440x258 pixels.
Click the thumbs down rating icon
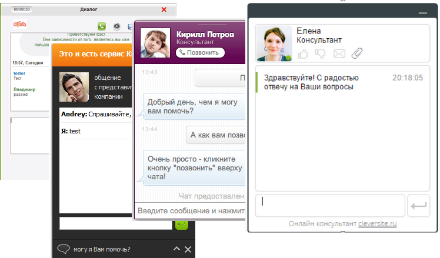coord(320,53)
